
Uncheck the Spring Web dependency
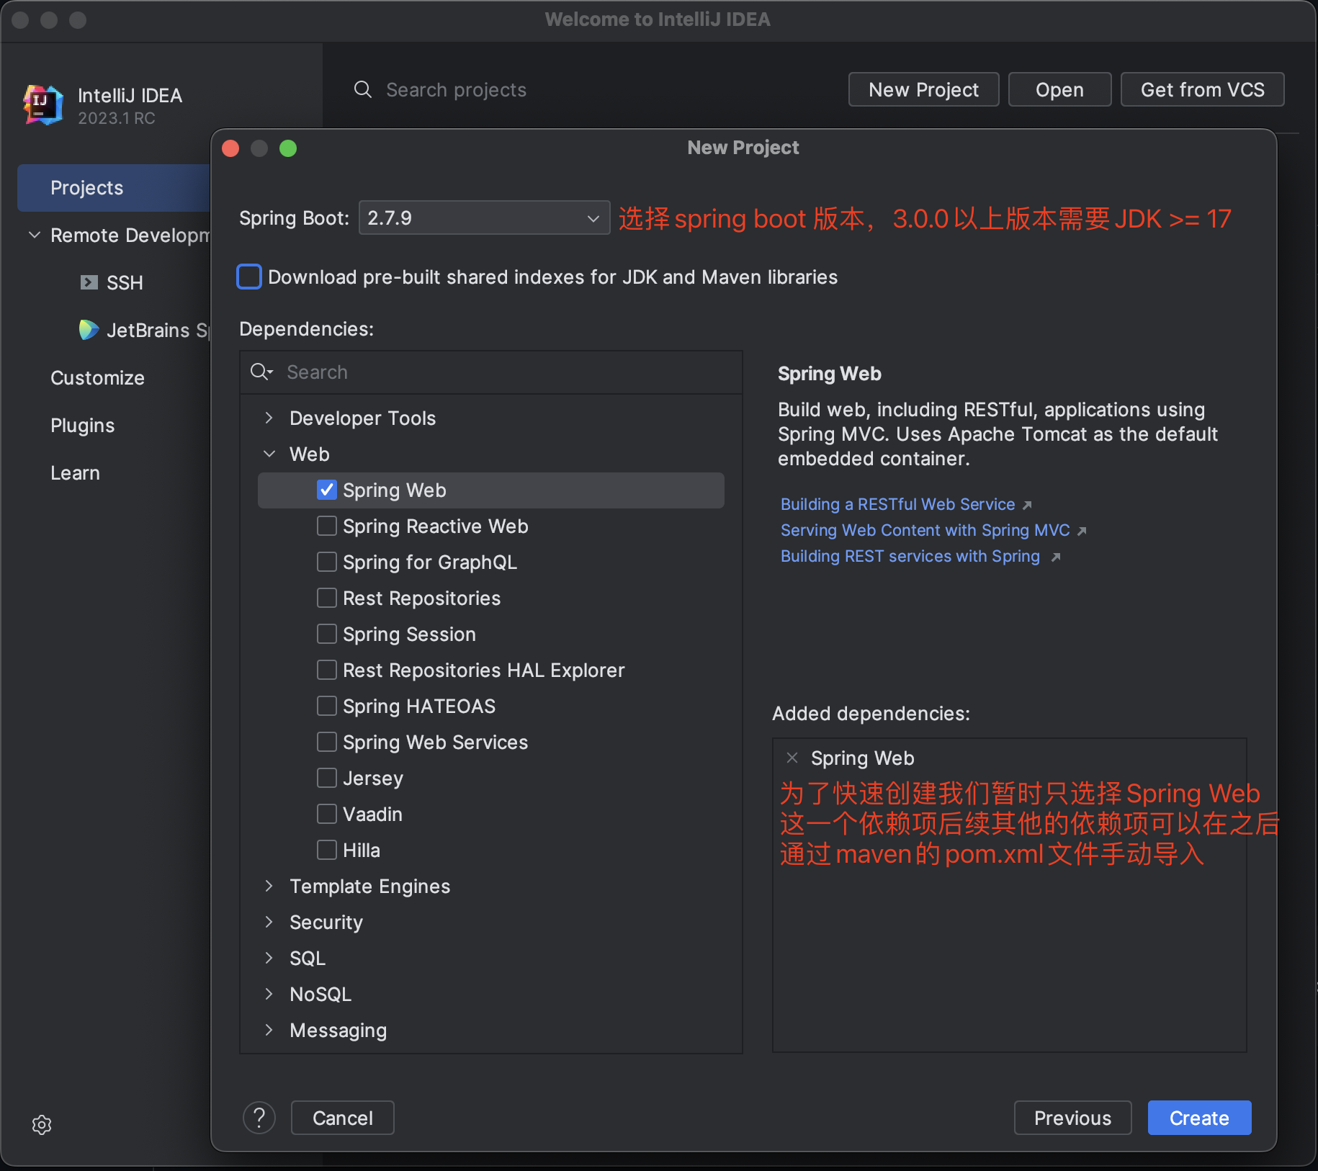[327, 490]
